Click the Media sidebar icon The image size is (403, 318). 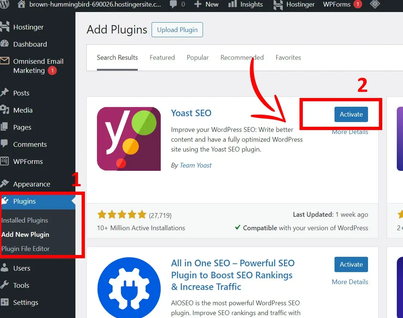pos(4,110)
